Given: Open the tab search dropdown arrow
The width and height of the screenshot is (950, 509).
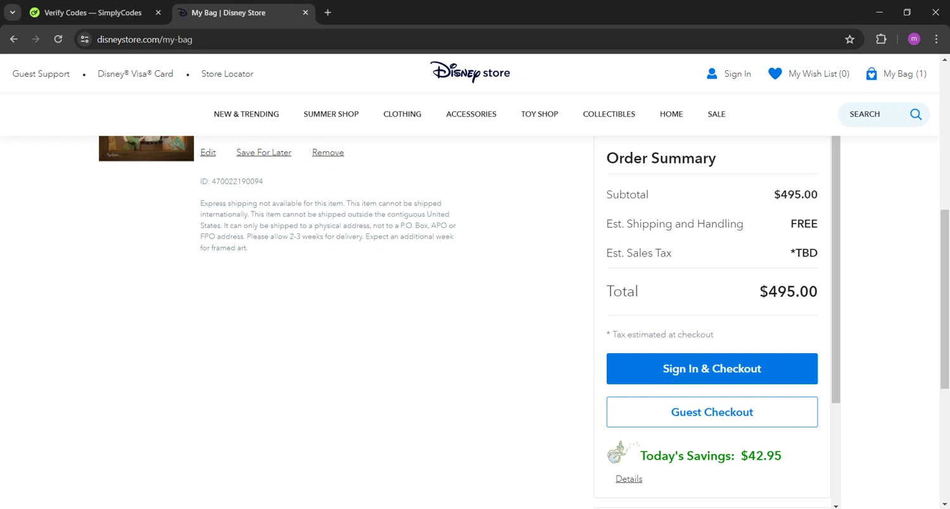Looking at the screenshot, I should [x=12, y=13].
